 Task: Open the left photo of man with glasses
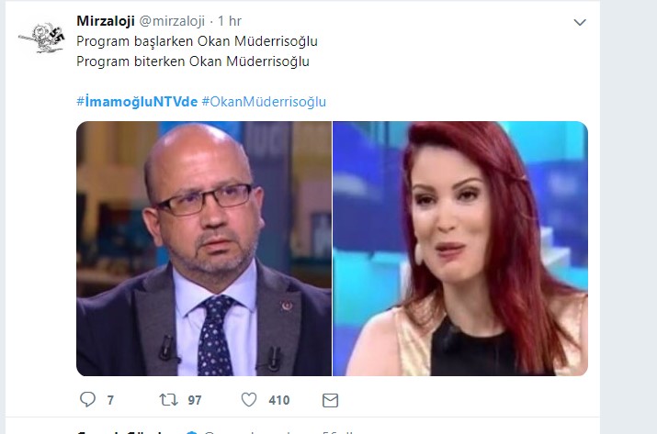click(204, 249)
